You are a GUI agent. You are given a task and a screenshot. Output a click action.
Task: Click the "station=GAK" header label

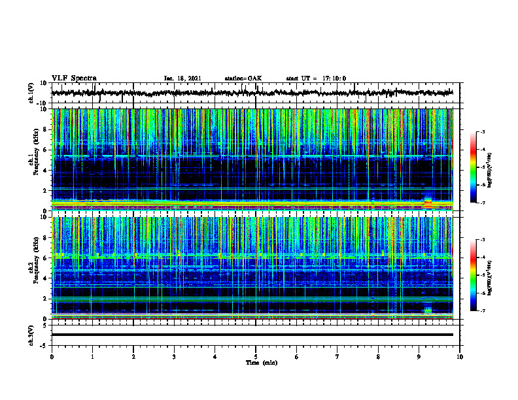[243, 78]
